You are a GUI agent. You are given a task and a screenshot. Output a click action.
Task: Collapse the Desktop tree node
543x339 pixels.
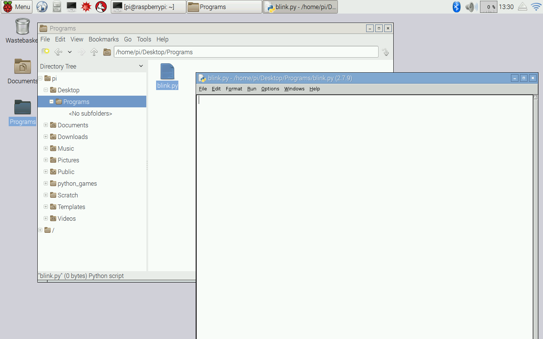tap(46, 90)
